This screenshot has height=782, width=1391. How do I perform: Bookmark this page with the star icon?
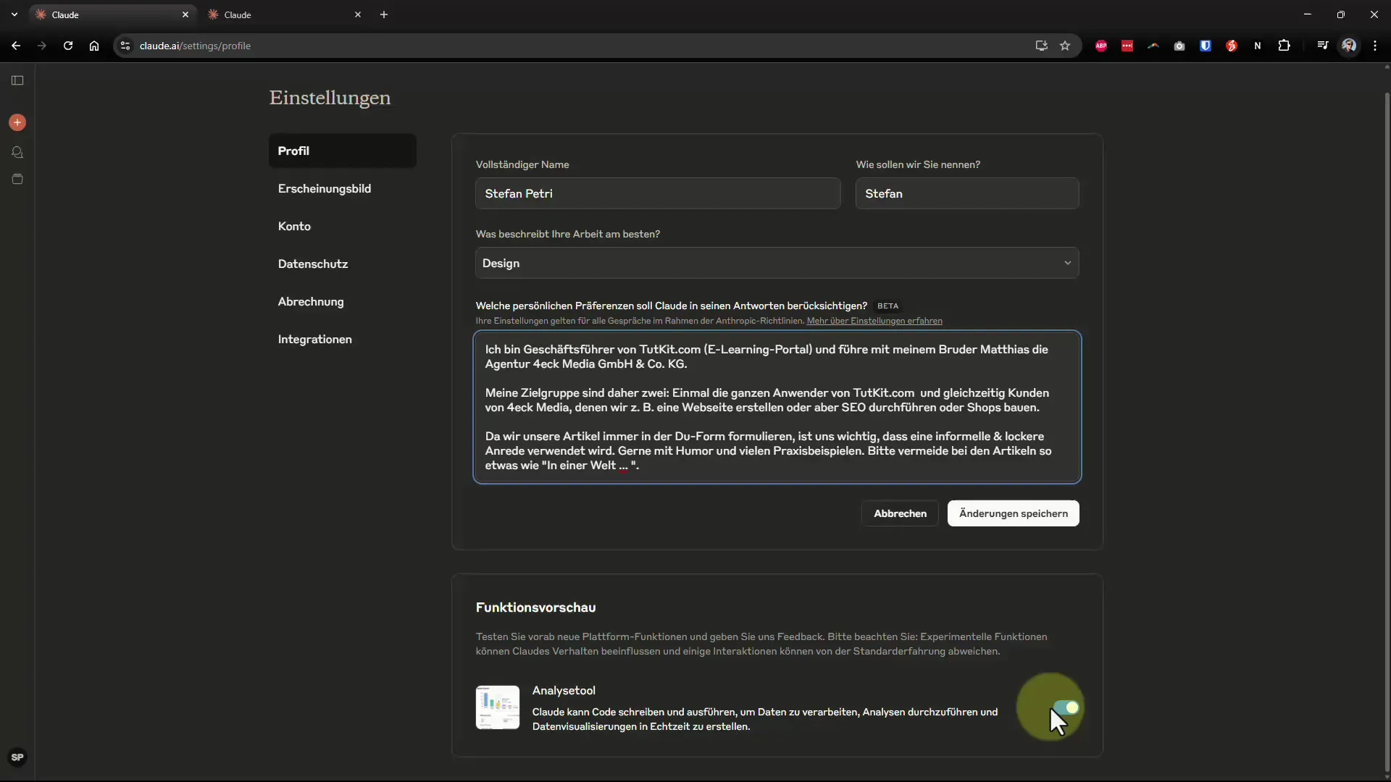1065,46
